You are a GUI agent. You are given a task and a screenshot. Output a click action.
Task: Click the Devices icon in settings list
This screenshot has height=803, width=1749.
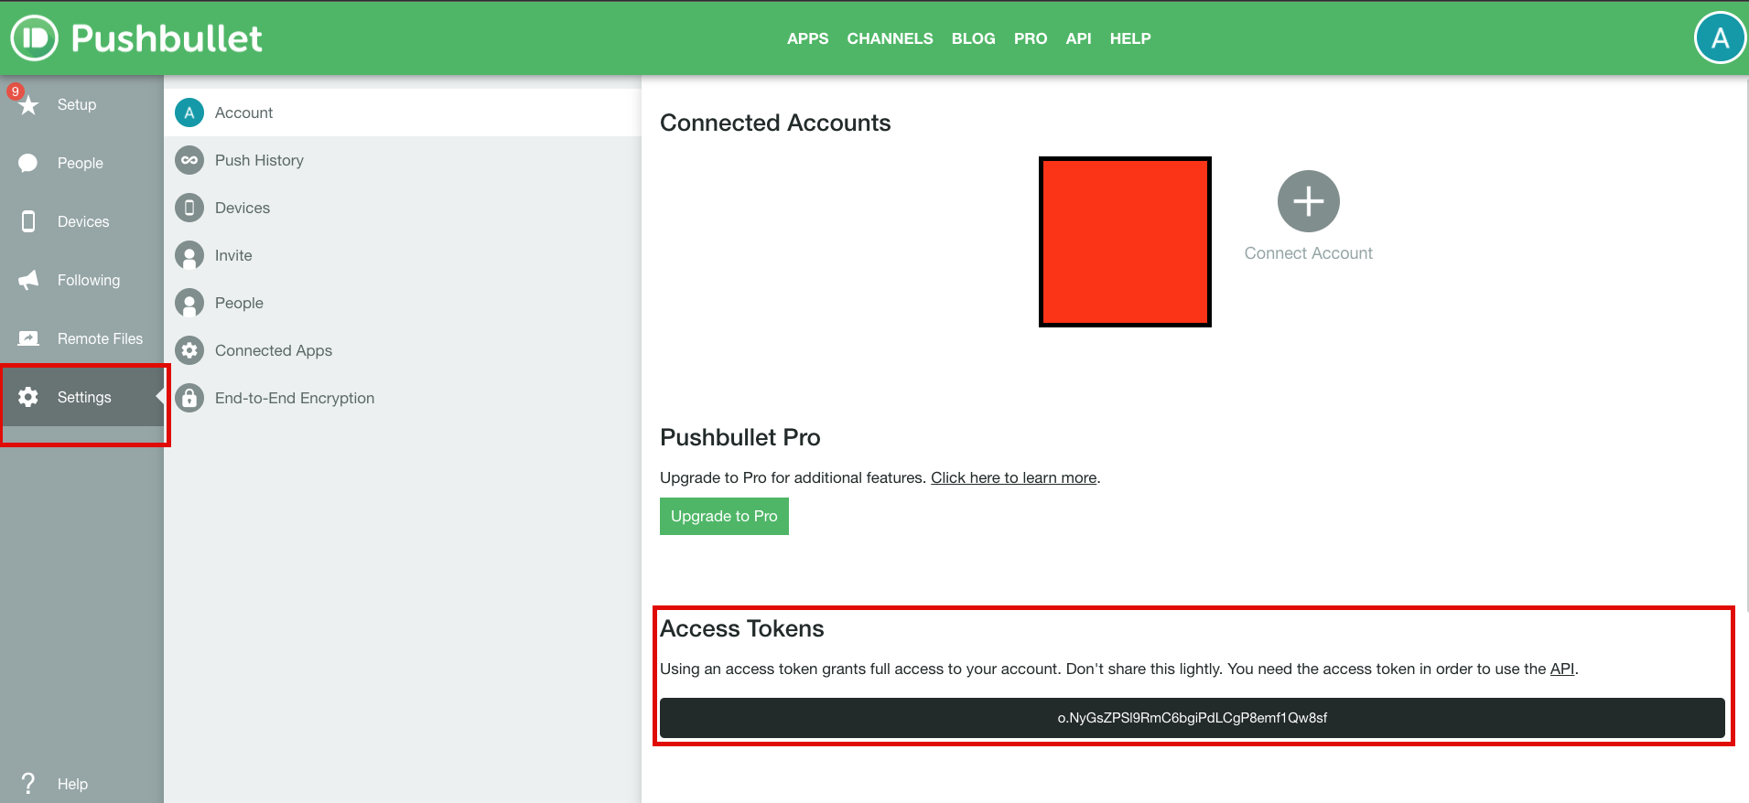189,208
